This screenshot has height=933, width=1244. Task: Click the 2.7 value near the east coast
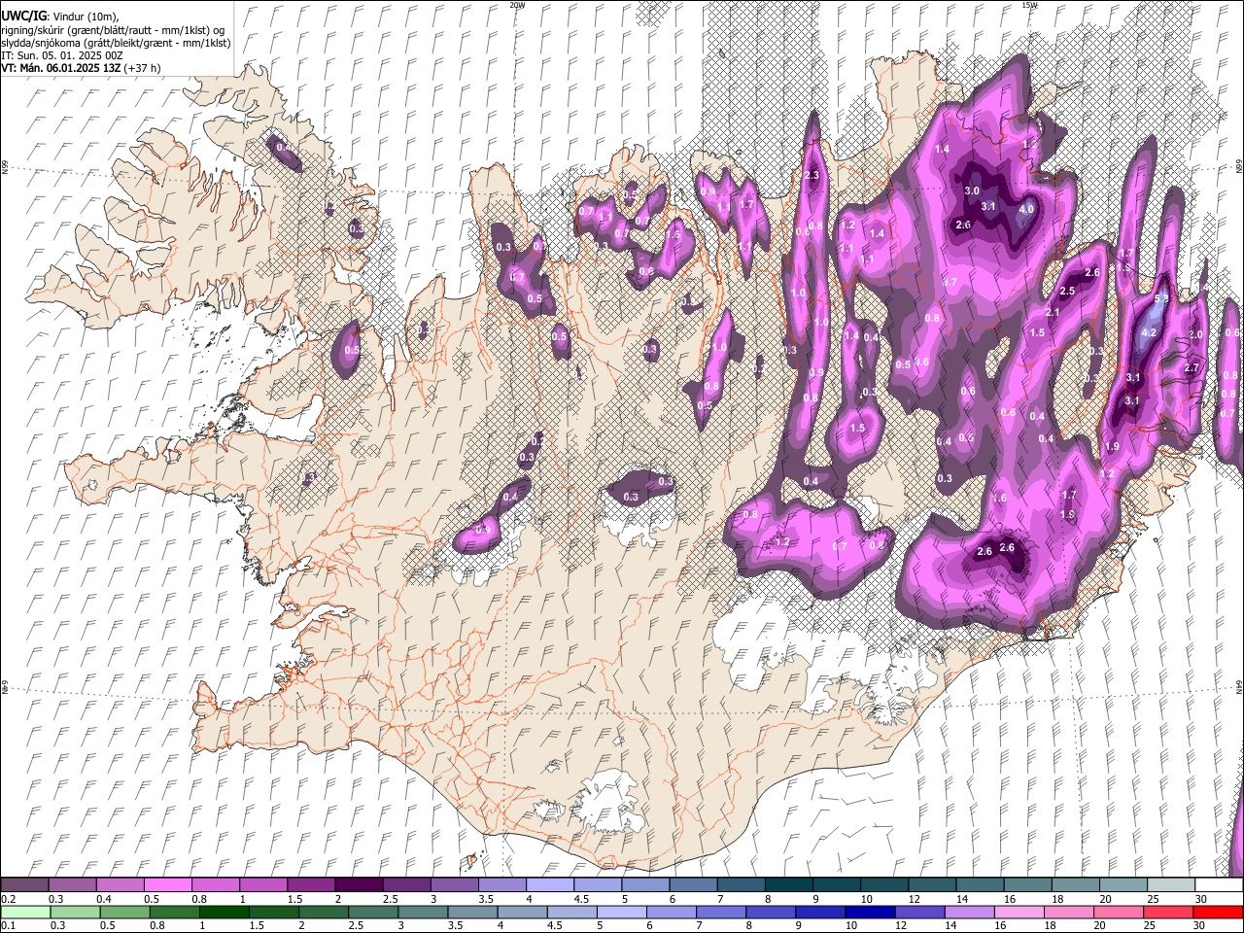(x=1192, y=368)
